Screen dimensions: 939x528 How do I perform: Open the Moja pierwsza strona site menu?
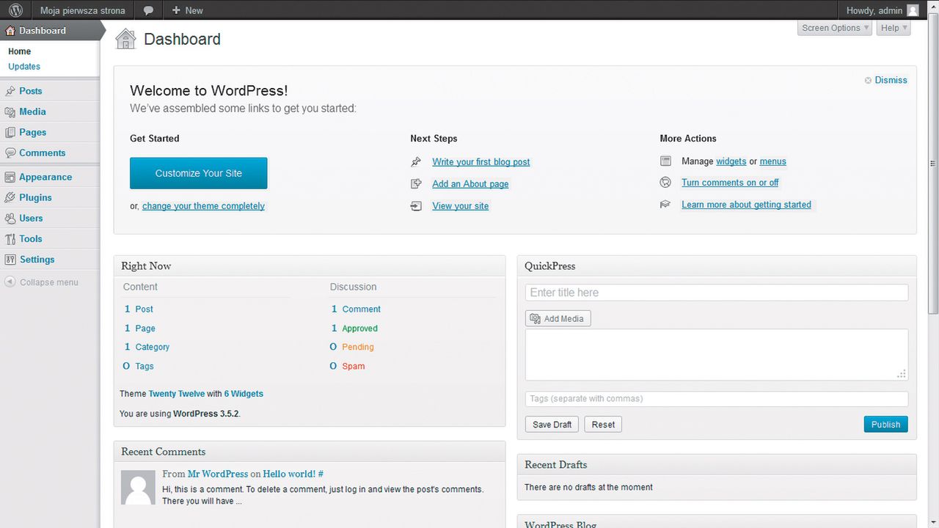[82, 10]
